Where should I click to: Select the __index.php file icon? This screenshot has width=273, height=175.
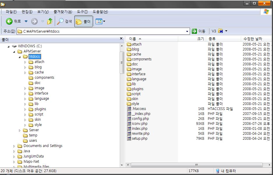pyautogui.click(x=129, y=114)
